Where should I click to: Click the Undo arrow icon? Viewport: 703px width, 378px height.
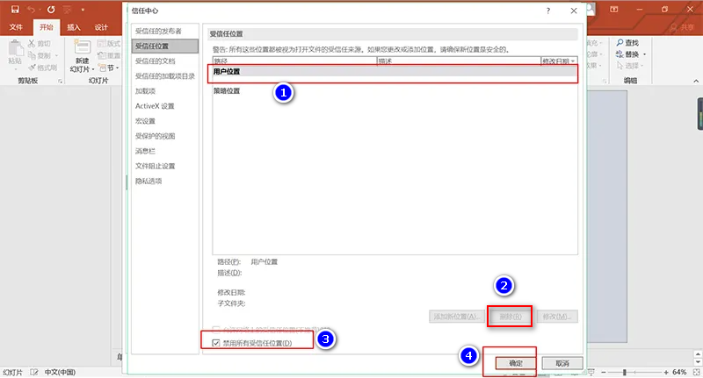point(33,10)
